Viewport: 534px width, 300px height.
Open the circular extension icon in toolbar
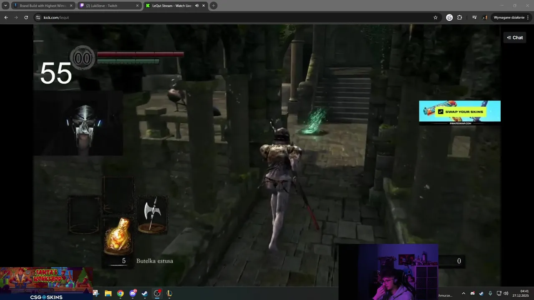click(449, 17)
